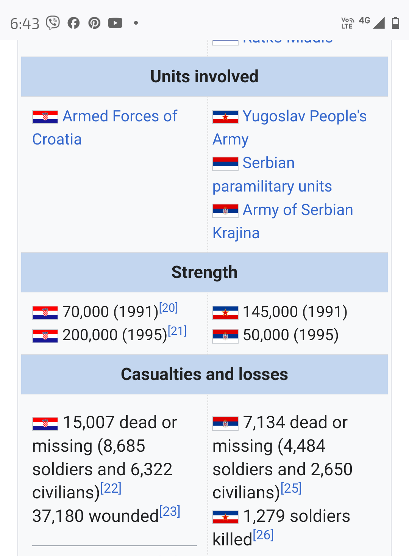Tap the Yugoslav flag beside 1,279 soldiers killed

pyautogui.click(x=225, y=517)
